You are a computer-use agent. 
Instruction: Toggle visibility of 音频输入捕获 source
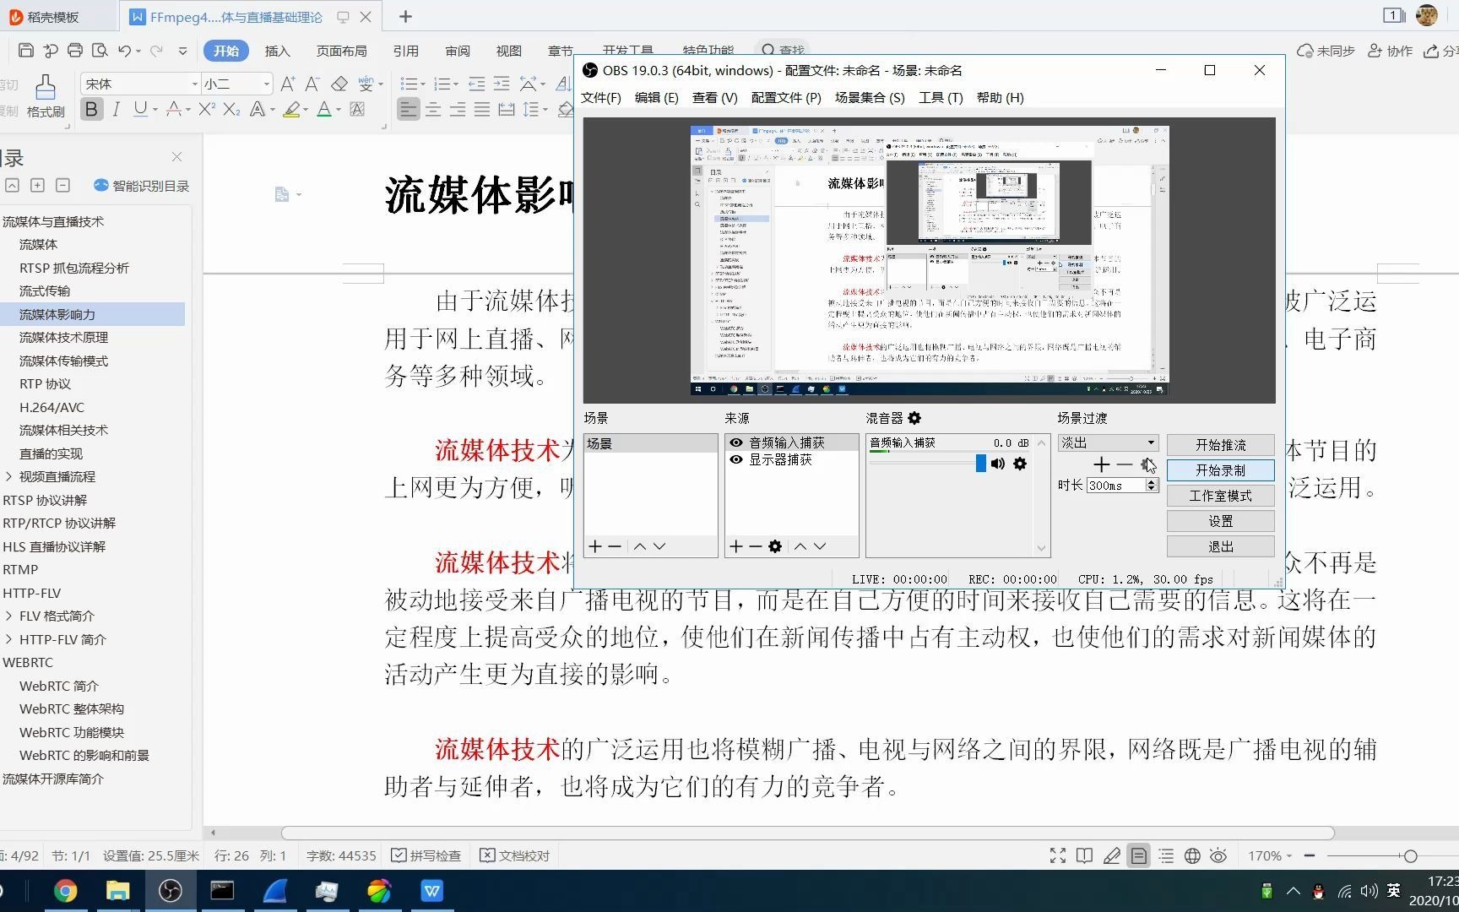click(736, 442)
